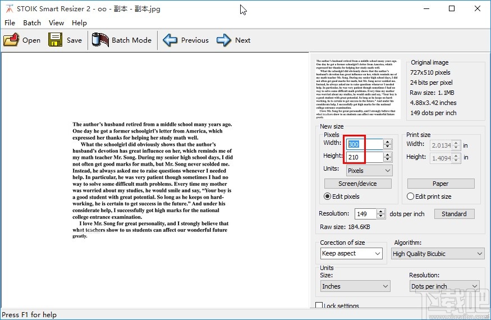This screenshot has height=320, width=491.
Task: Click the '24 bits per pixel' text
Action: pyautogui.click(x=431, y=83)
